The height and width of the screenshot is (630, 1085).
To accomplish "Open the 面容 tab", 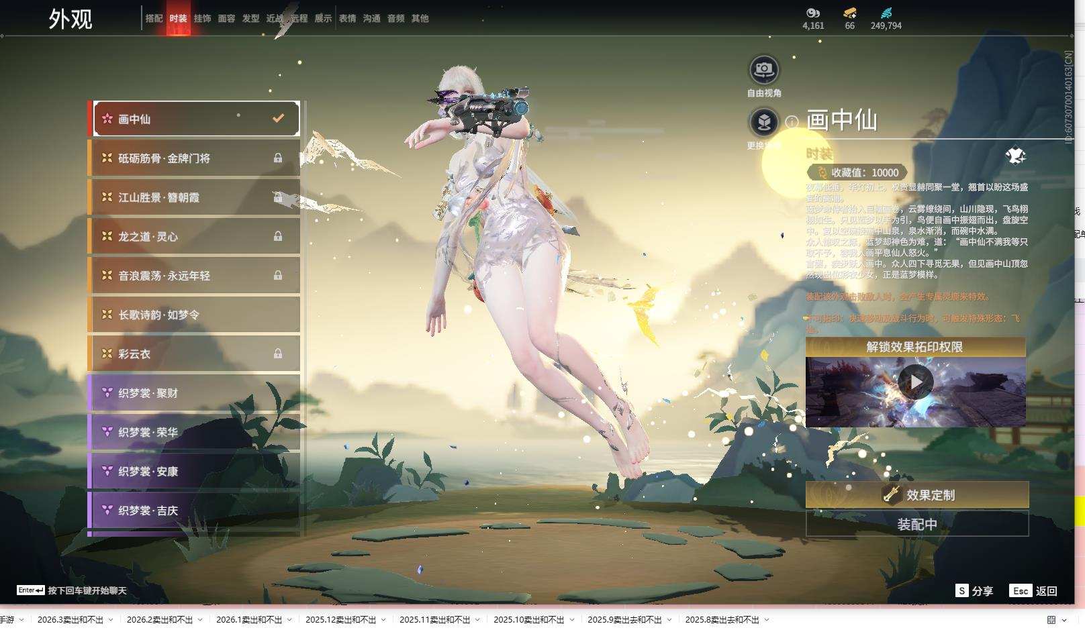I will [226, 19].
